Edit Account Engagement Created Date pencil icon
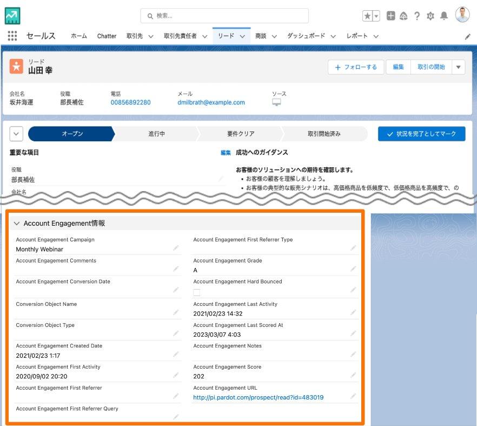 176,355
